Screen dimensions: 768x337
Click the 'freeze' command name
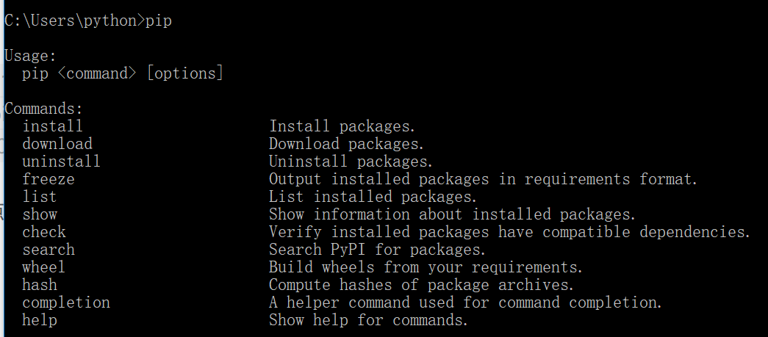coord(48,179)
